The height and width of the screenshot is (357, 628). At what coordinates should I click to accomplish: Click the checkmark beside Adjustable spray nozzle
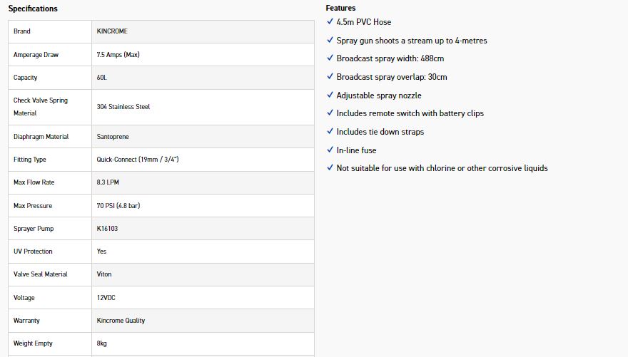coord(330,95)
